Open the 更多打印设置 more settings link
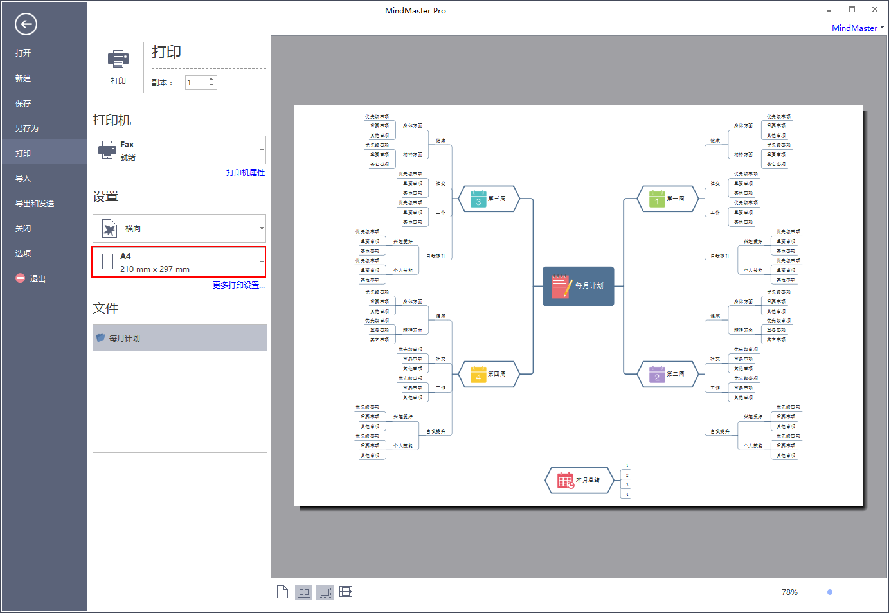 point(238,285)
